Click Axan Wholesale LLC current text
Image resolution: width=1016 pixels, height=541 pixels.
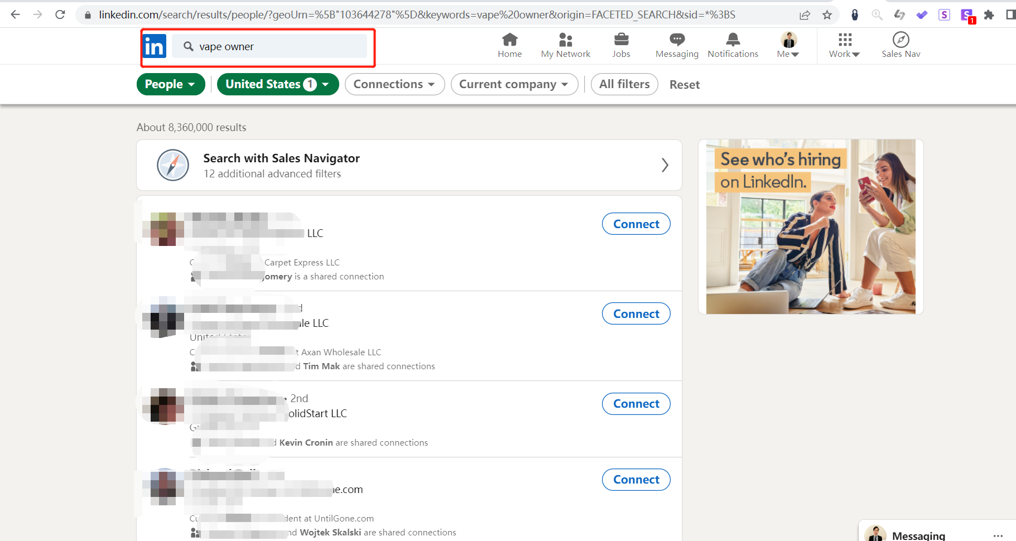[x=341, y=352]
